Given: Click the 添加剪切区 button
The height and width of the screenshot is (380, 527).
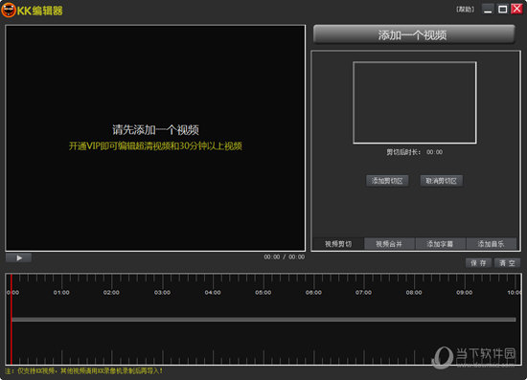Looking at the screenshot, I should [387, 181].
